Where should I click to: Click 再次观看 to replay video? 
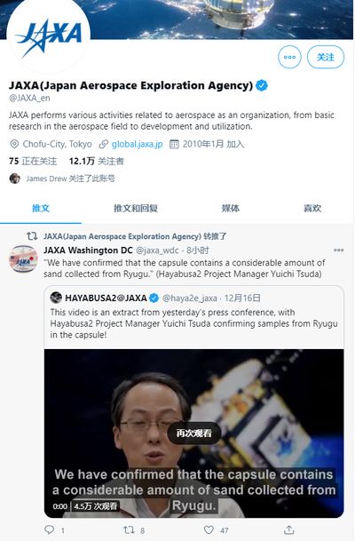(x=193, y=433)
